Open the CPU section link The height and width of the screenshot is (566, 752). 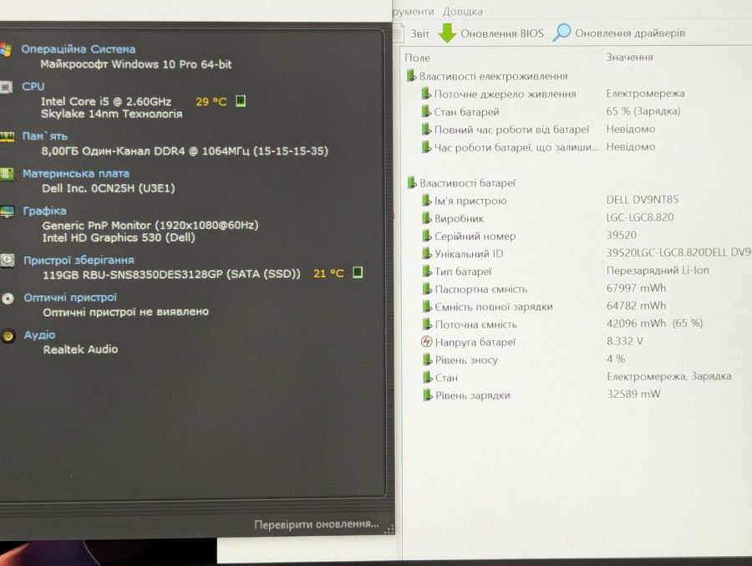[x=33, y=86]
